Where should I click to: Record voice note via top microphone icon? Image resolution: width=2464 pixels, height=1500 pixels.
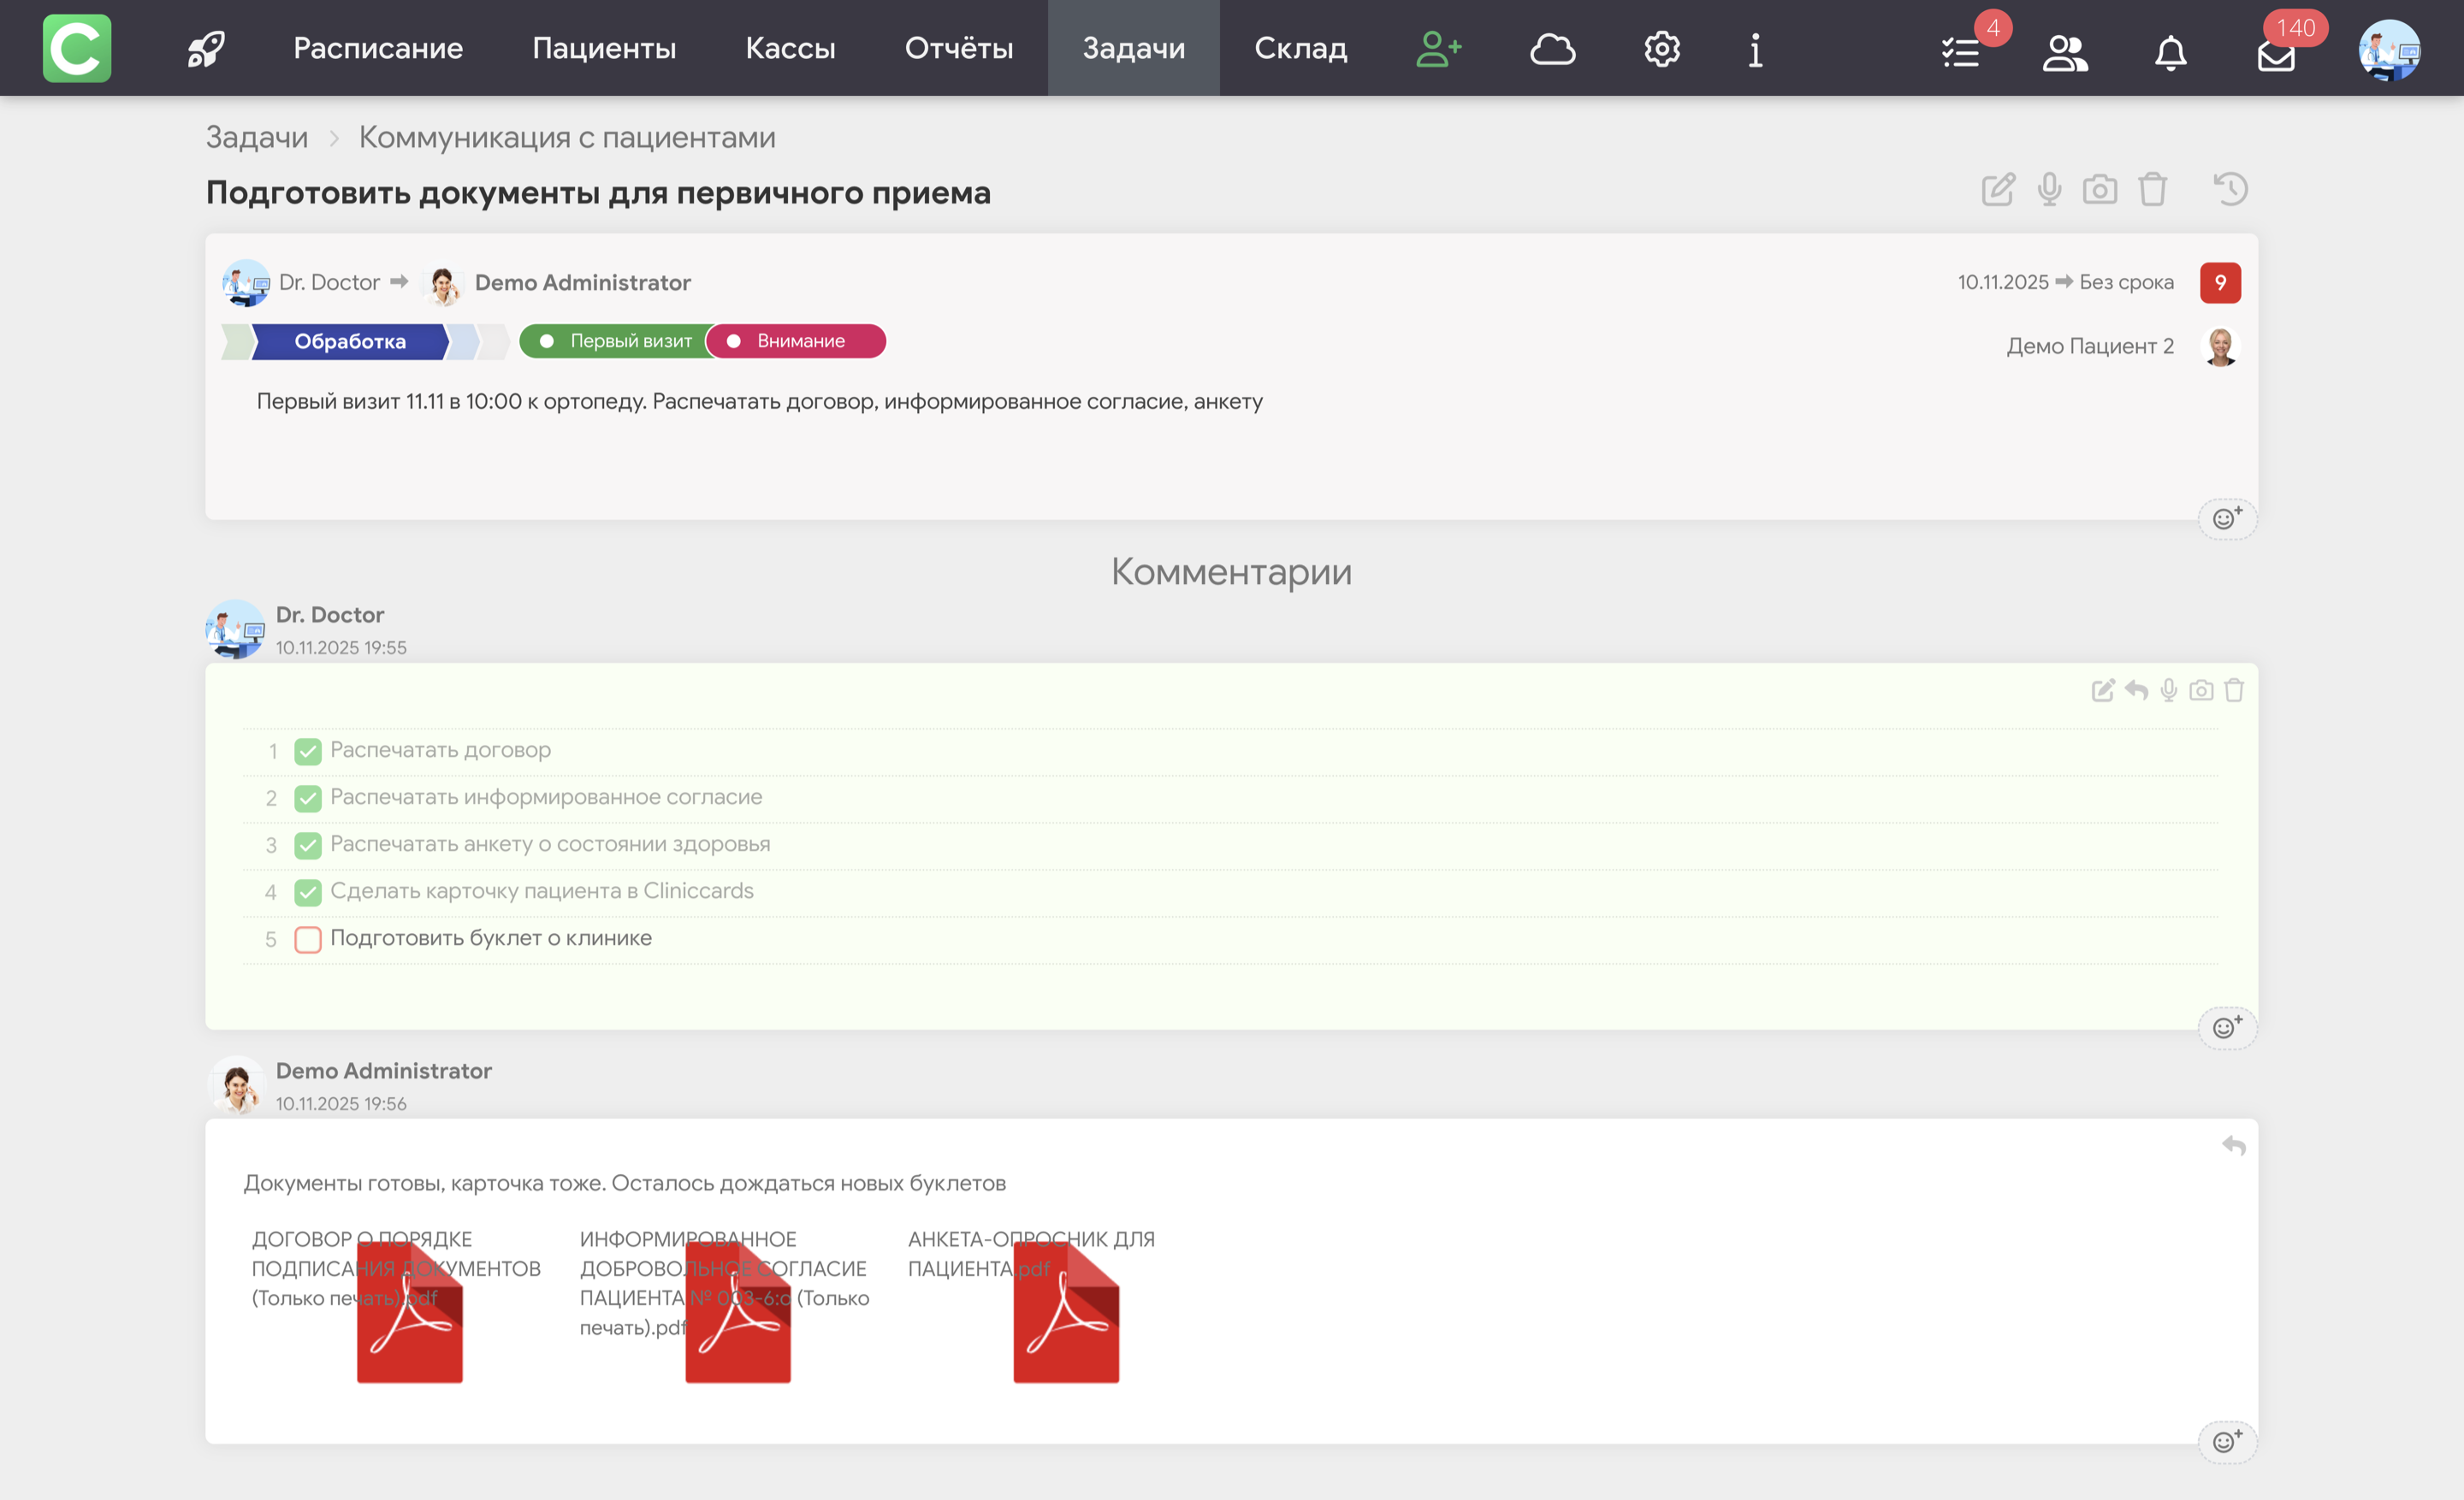[x=2049, y=189]
